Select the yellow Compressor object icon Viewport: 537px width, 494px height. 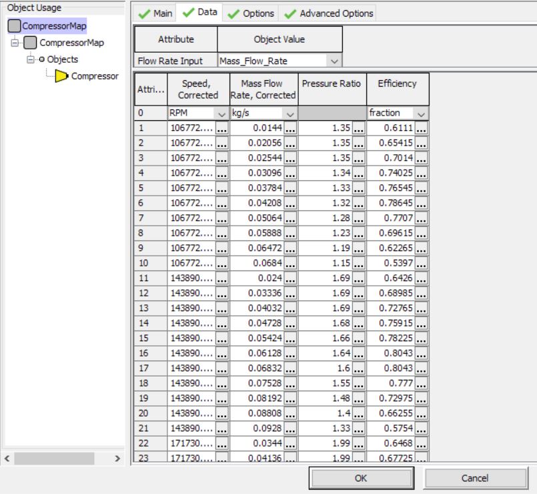(61, 76)
